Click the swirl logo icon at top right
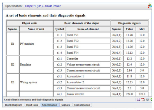Screen dimensions: 154x110 (x=150, y=6)
